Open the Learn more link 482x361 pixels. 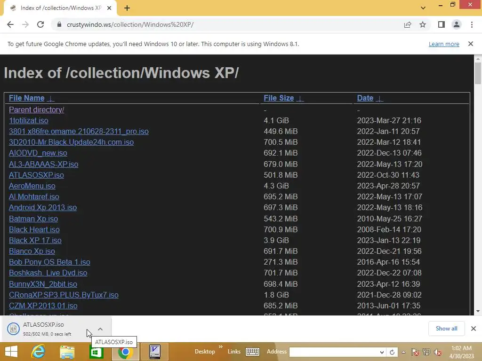pyautogui.click(x=444, y=44)
